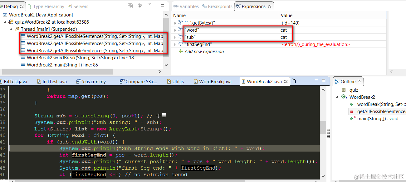Show the hidden editor tabs list

point(294,81)
